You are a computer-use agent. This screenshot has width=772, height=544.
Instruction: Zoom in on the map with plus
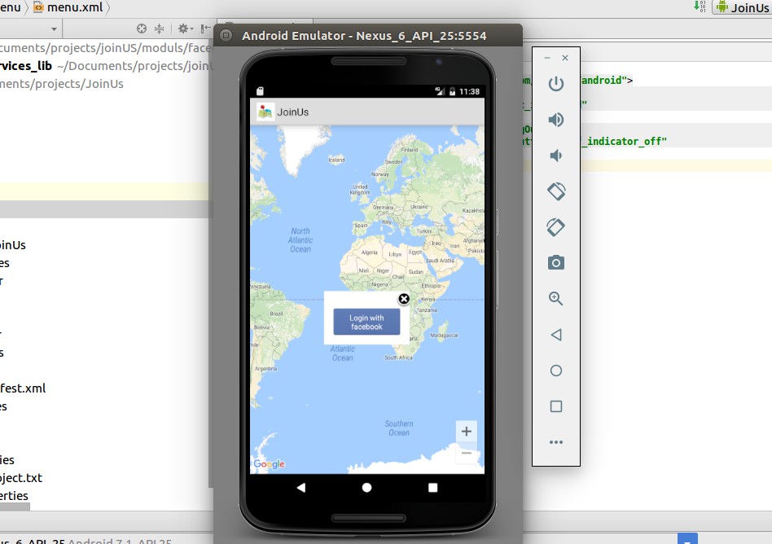pos(466,432)
